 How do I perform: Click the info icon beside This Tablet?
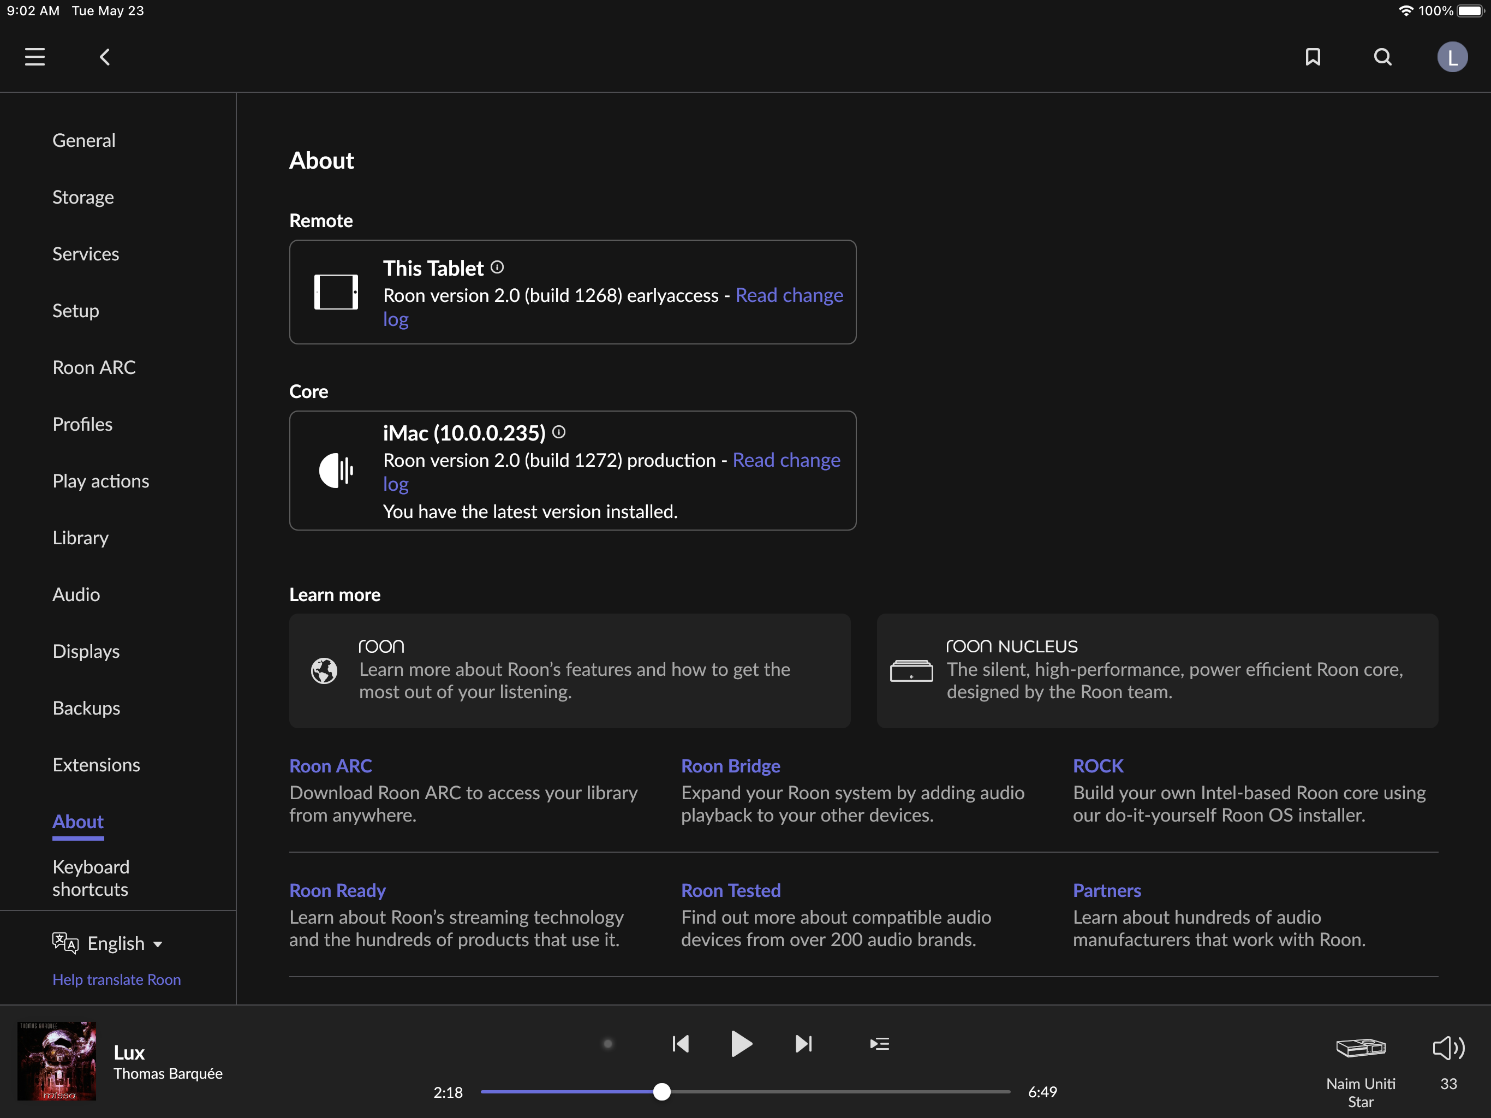coord(497,267)
